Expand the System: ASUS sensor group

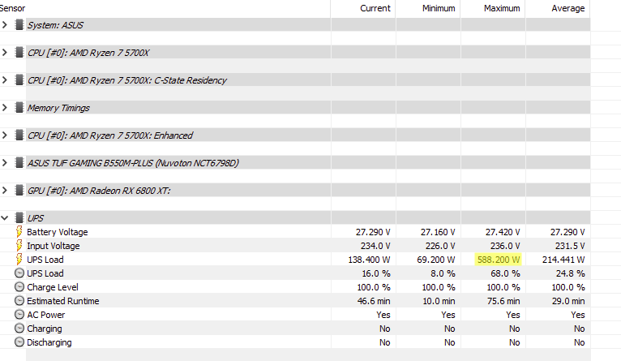(x=5, y=25)
